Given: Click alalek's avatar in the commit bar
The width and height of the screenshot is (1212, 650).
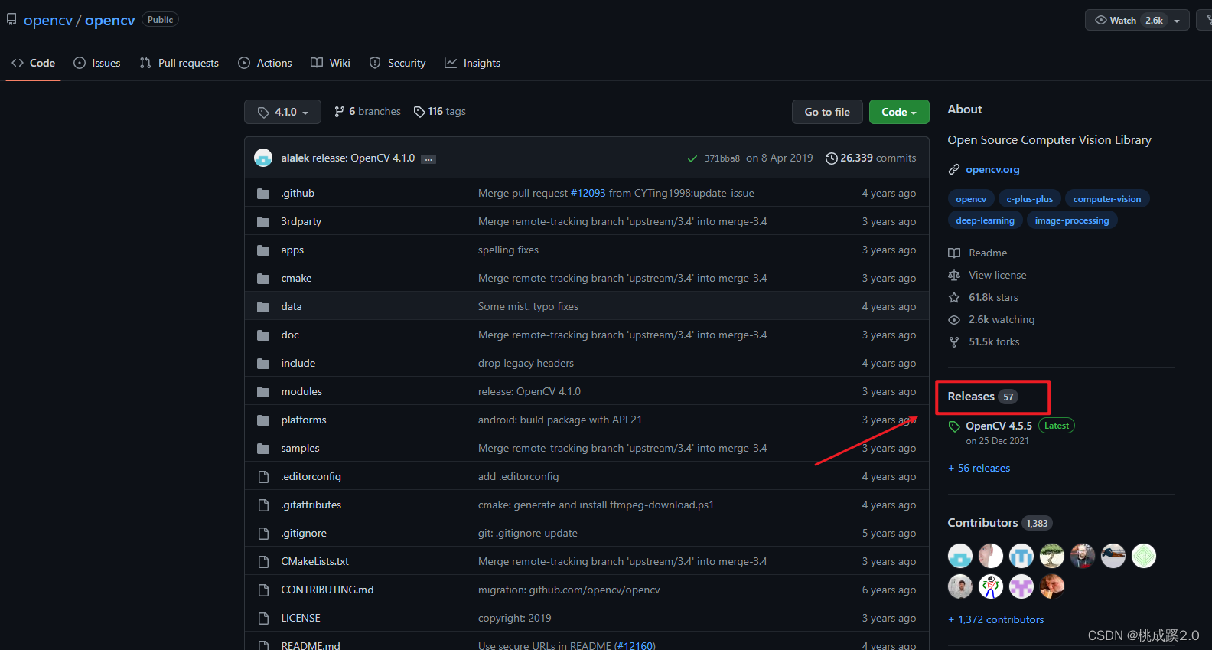Looking at the screenshot, I should point(263,158).
